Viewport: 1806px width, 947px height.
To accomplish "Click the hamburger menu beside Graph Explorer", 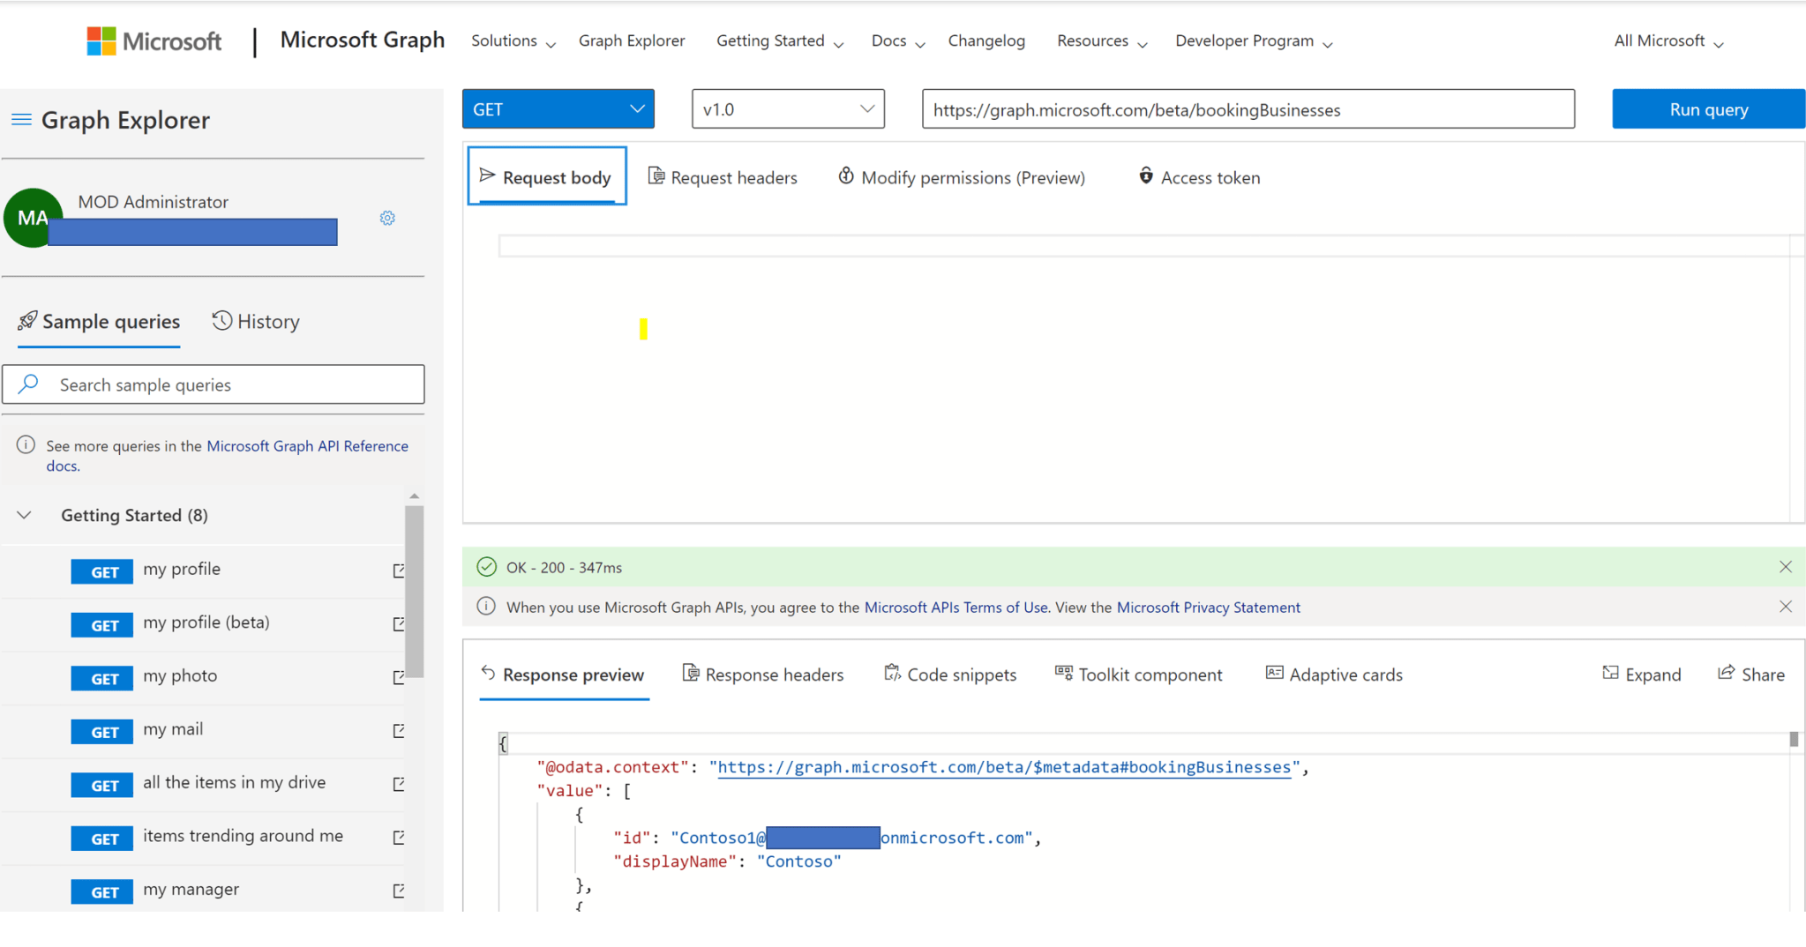I will 21,120.
